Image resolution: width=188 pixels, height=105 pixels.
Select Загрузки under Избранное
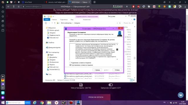coord(52,33)
